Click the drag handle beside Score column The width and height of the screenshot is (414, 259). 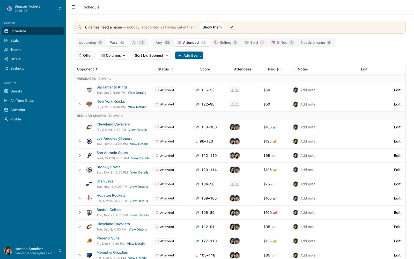click(x=197, y=69)
